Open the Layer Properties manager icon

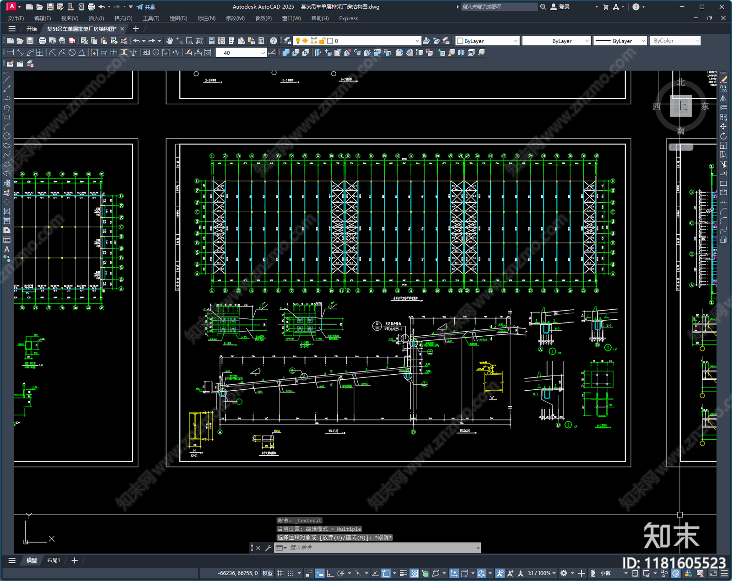pyautogui.click(x=287, y=41)
